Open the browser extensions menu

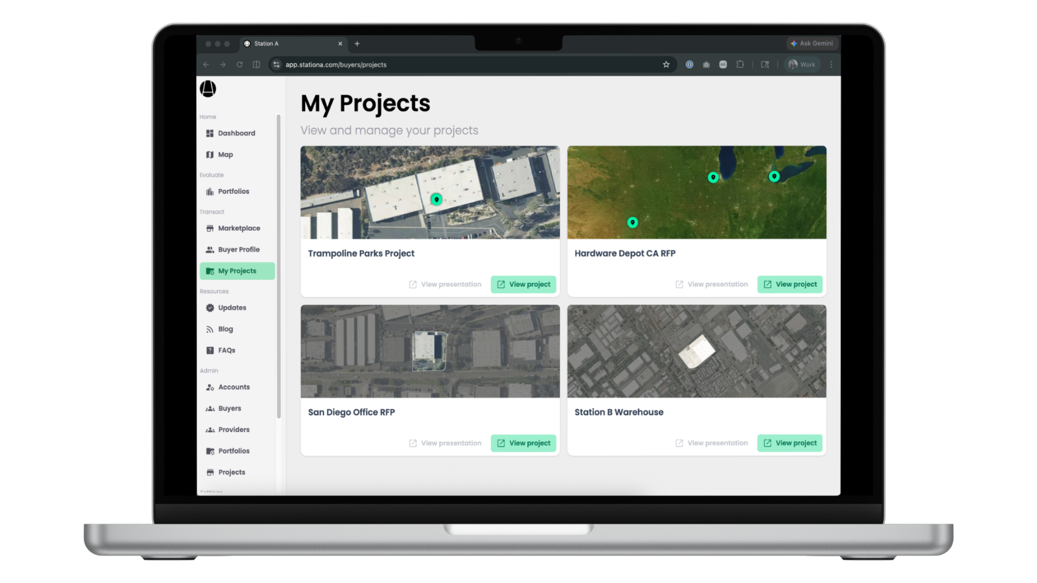tap(740, 64)
